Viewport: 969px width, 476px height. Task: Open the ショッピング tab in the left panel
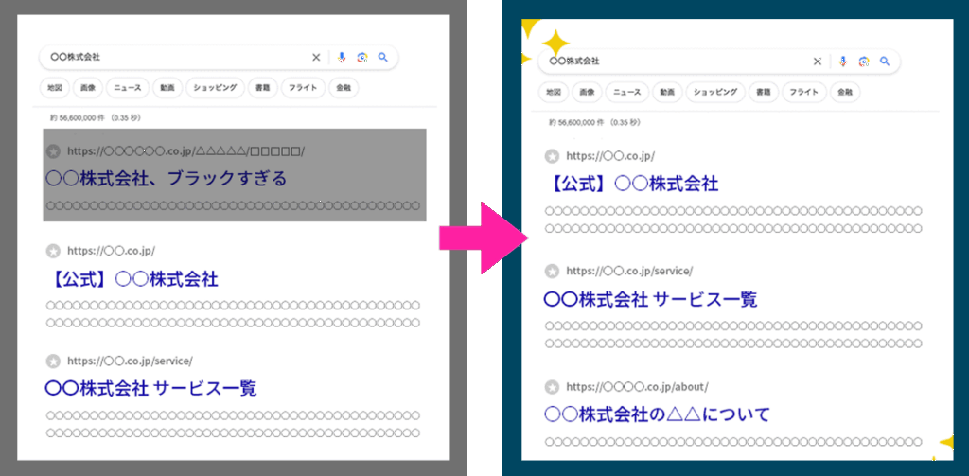point(215,88)
